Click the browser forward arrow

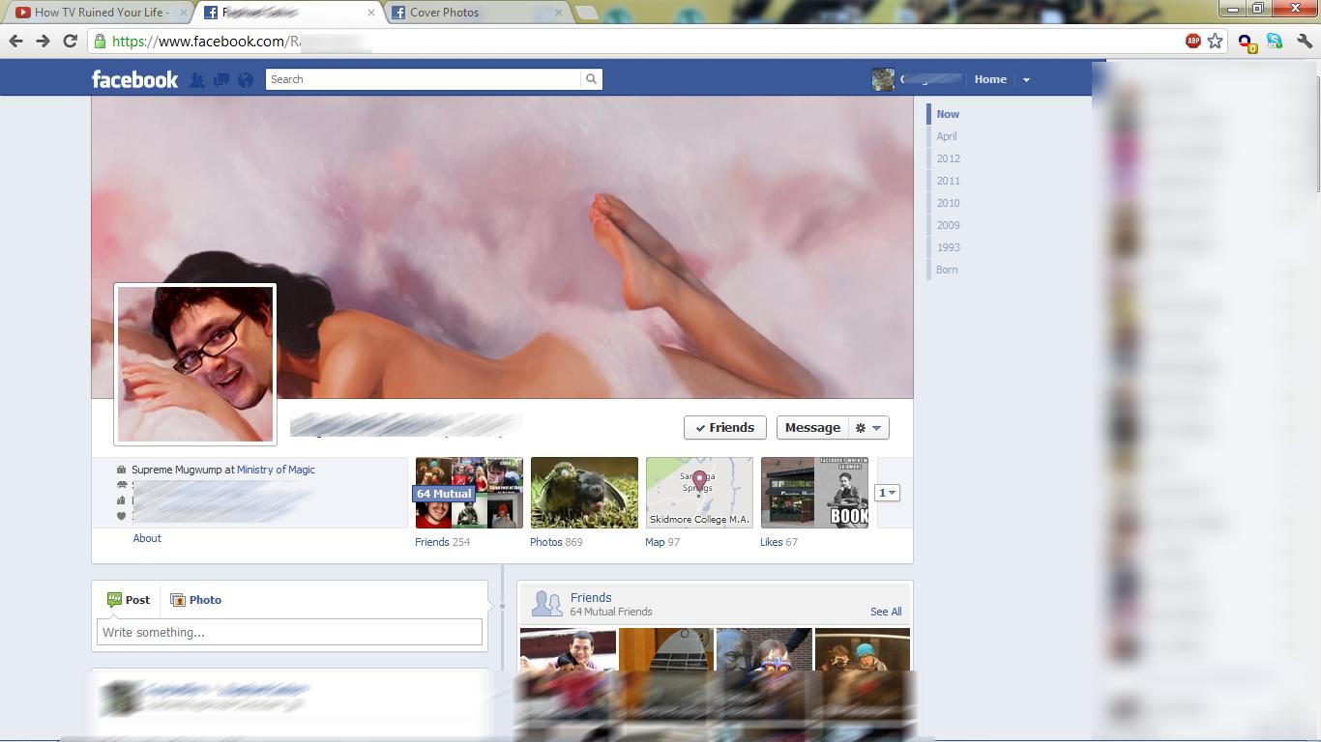click(x=43, y=41)
